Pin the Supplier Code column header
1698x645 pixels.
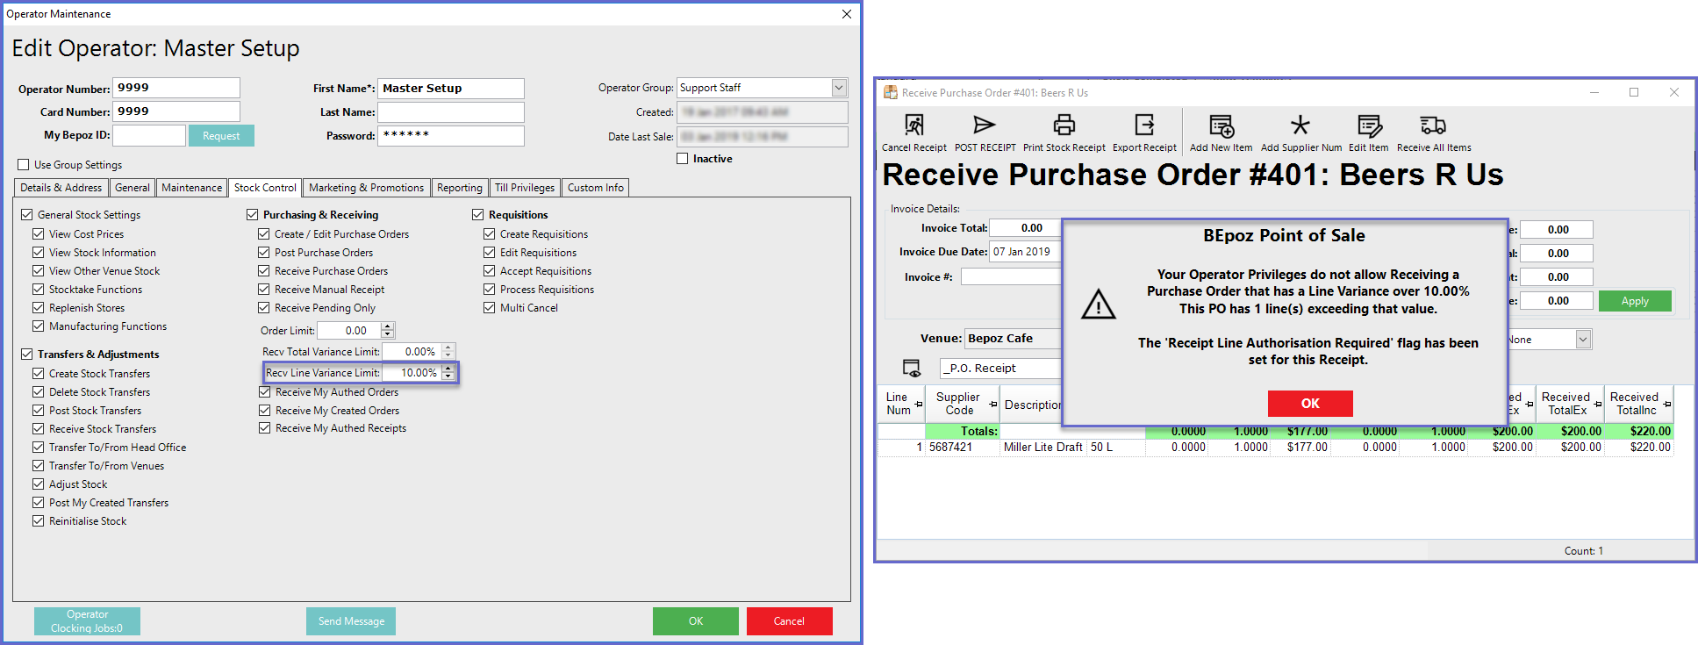click(993, 404)
